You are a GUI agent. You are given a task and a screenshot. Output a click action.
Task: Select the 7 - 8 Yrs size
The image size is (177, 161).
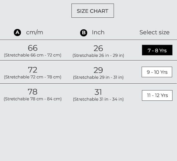157,50
